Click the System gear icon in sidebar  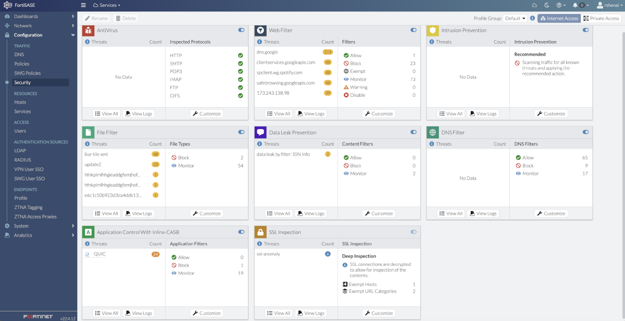coord(7,226)
